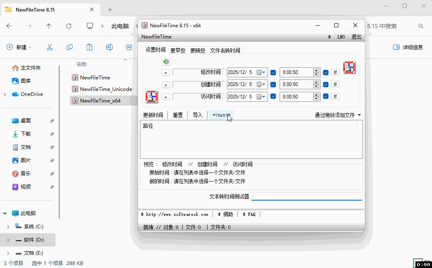This screenshot has height=268, width=432.
Task: Click the large NewFileTime icon beside 修改时间 row
Action: coord(350,68)
